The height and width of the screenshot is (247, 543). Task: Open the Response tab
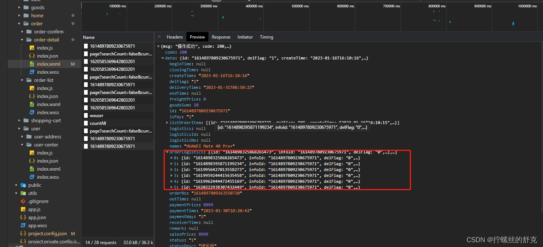221,37
